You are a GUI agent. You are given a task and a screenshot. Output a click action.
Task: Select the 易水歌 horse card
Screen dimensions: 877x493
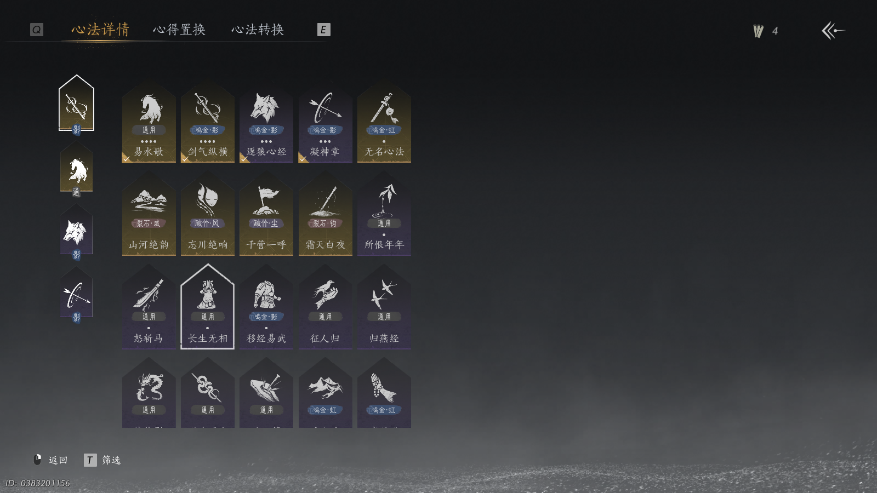pyautogui.click(x=149, y=123)
